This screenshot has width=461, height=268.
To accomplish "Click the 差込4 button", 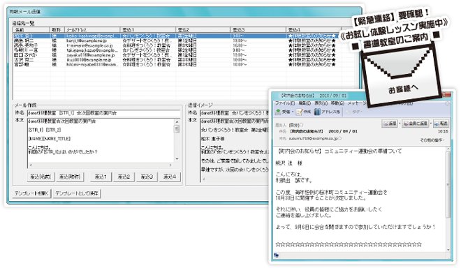I will pyautogui.click(x=170, y=177).
